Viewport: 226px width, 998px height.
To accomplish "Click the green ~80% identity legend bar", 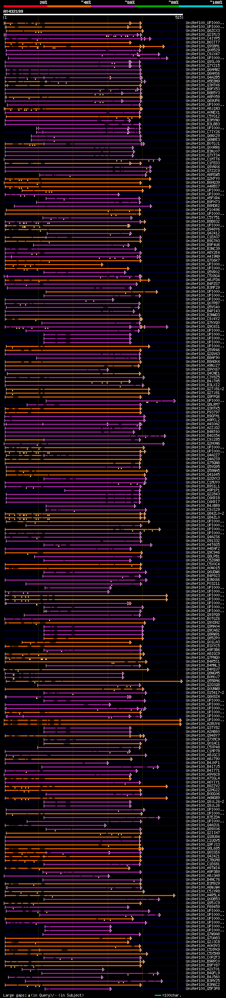I will 157,7.
